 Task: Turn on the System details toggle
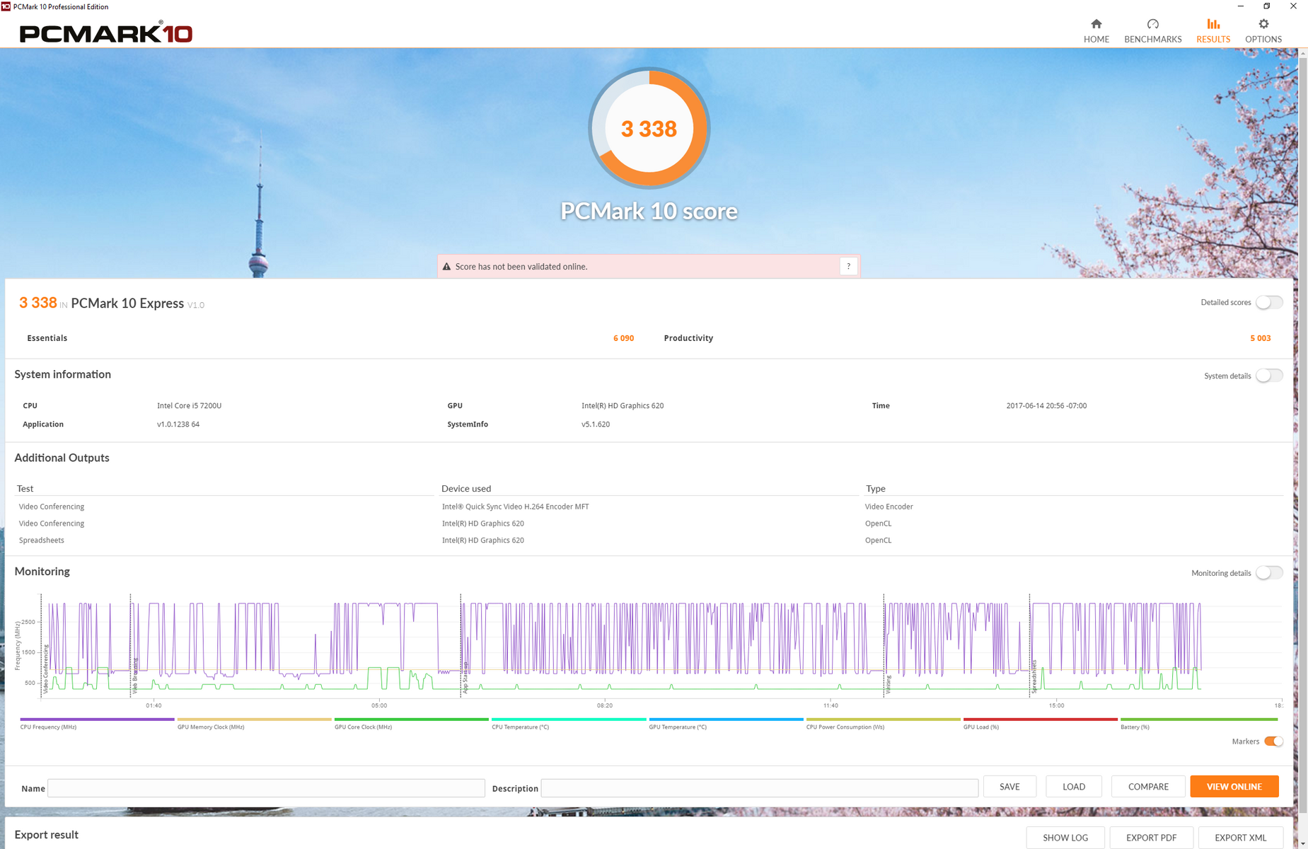(1269, 376)
